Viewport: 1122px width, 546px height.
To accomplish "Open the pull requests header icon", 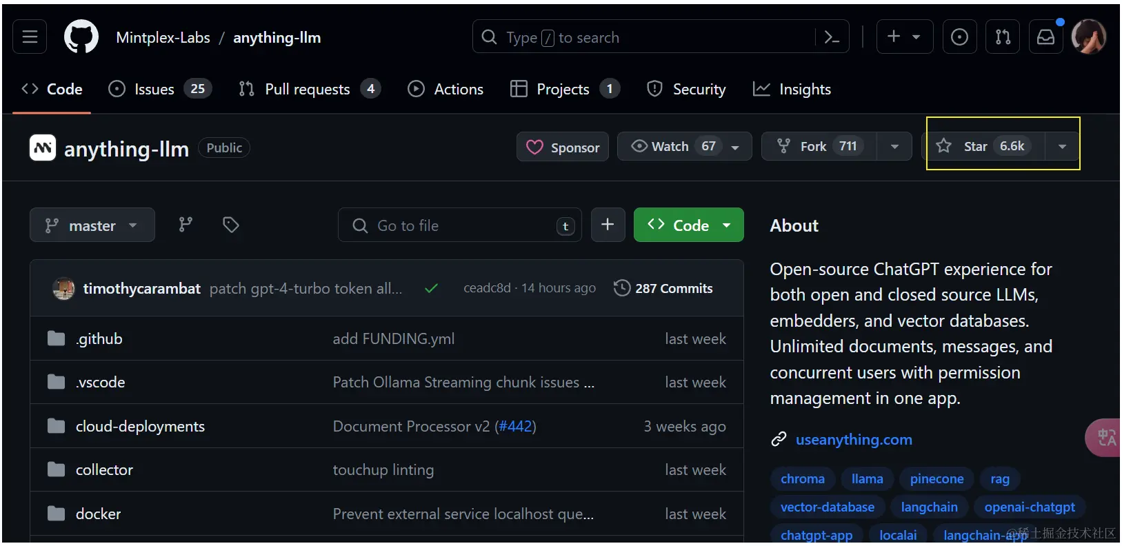I will 1003,37.
